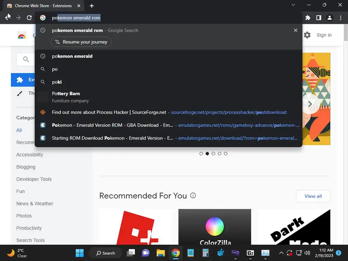Open the volume speaker tray icon

click(x=307, y=253)
